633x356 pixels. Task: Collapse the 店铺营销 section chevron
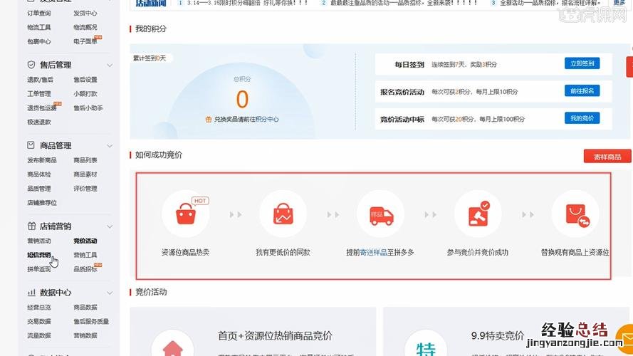[110, 226]
